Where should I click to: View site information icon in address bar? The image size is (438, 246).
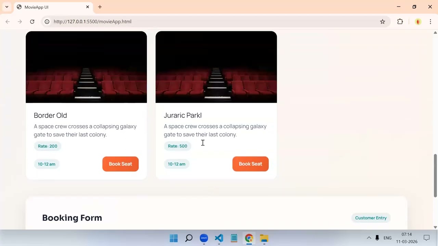pos(47,22)
